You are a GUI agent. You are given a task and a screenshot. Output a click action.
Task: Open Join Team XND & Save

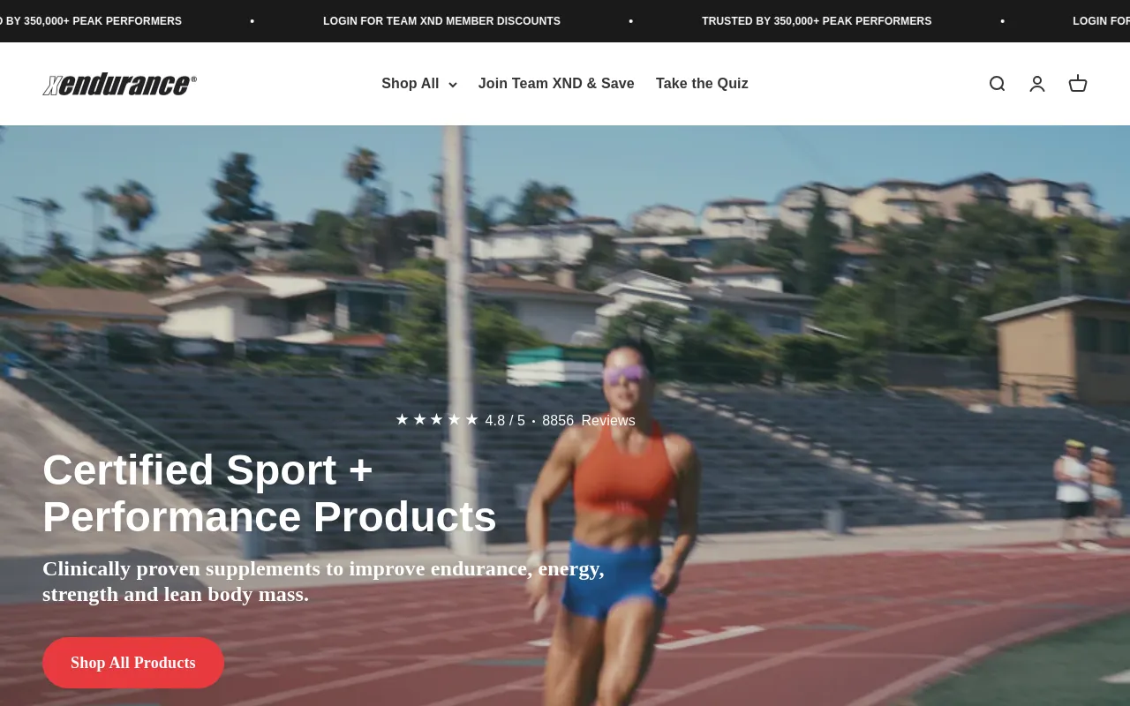[556, 84]
